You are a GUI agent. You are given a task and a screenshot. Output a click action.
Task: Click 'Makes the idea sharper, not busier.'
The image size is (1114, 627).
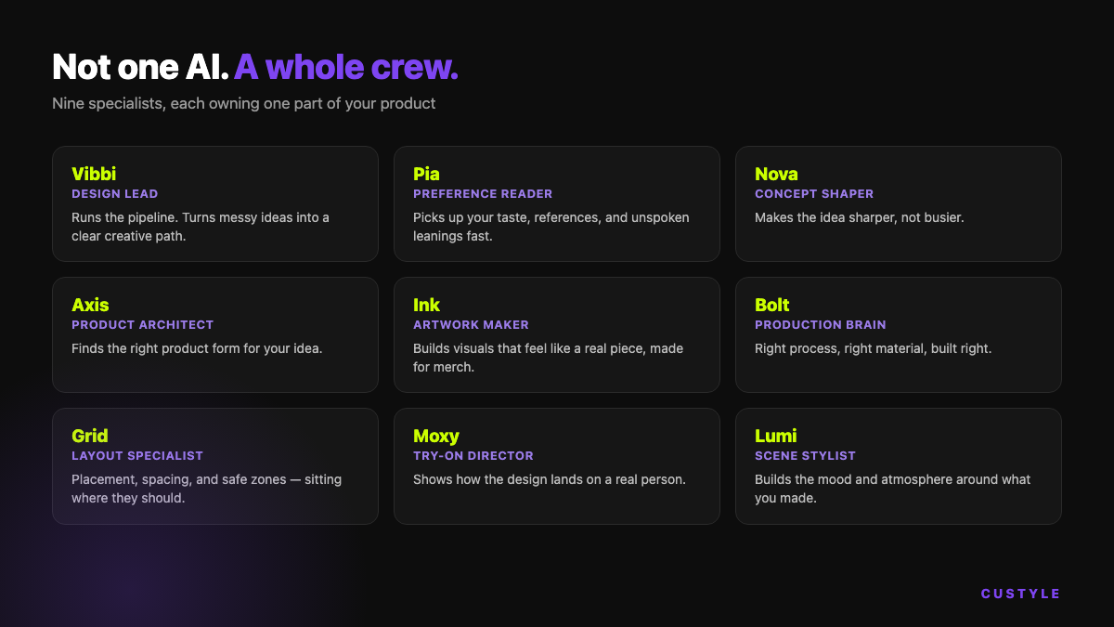coord(860,217)
